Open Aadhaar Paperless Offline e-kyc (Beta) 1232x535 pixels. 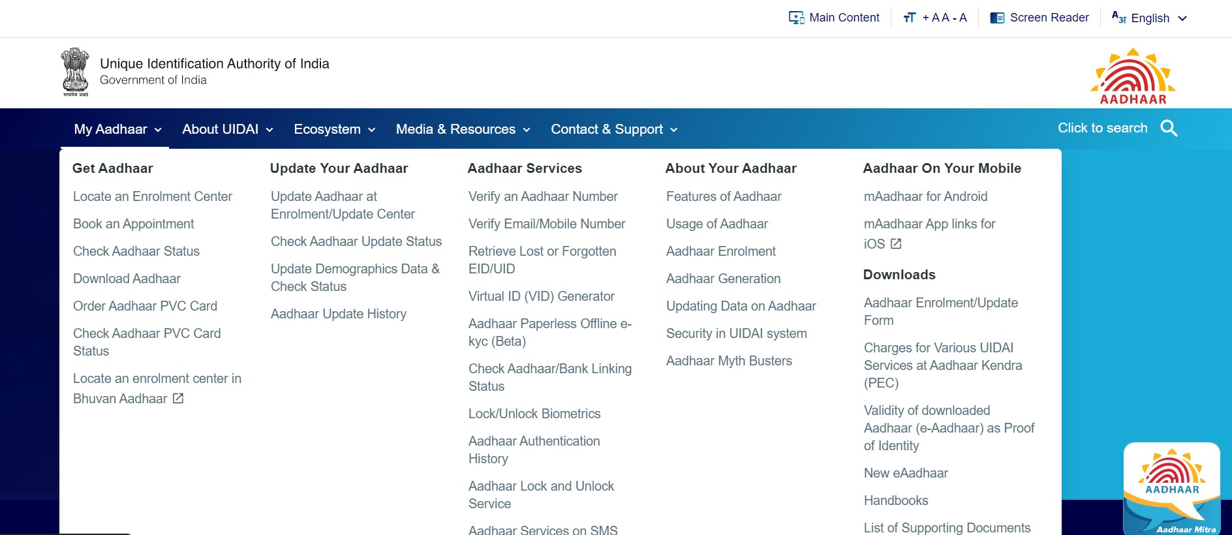[550, 332]
